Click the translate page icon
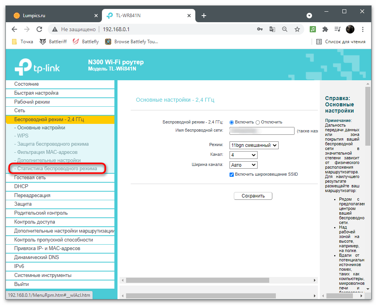The width and height of the screenshot is (377, 305). (272, 29)
